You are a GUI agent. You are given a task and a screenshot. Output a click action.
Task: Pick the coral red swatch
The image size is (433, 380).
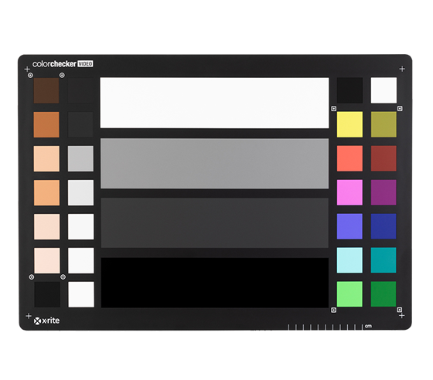349,158
